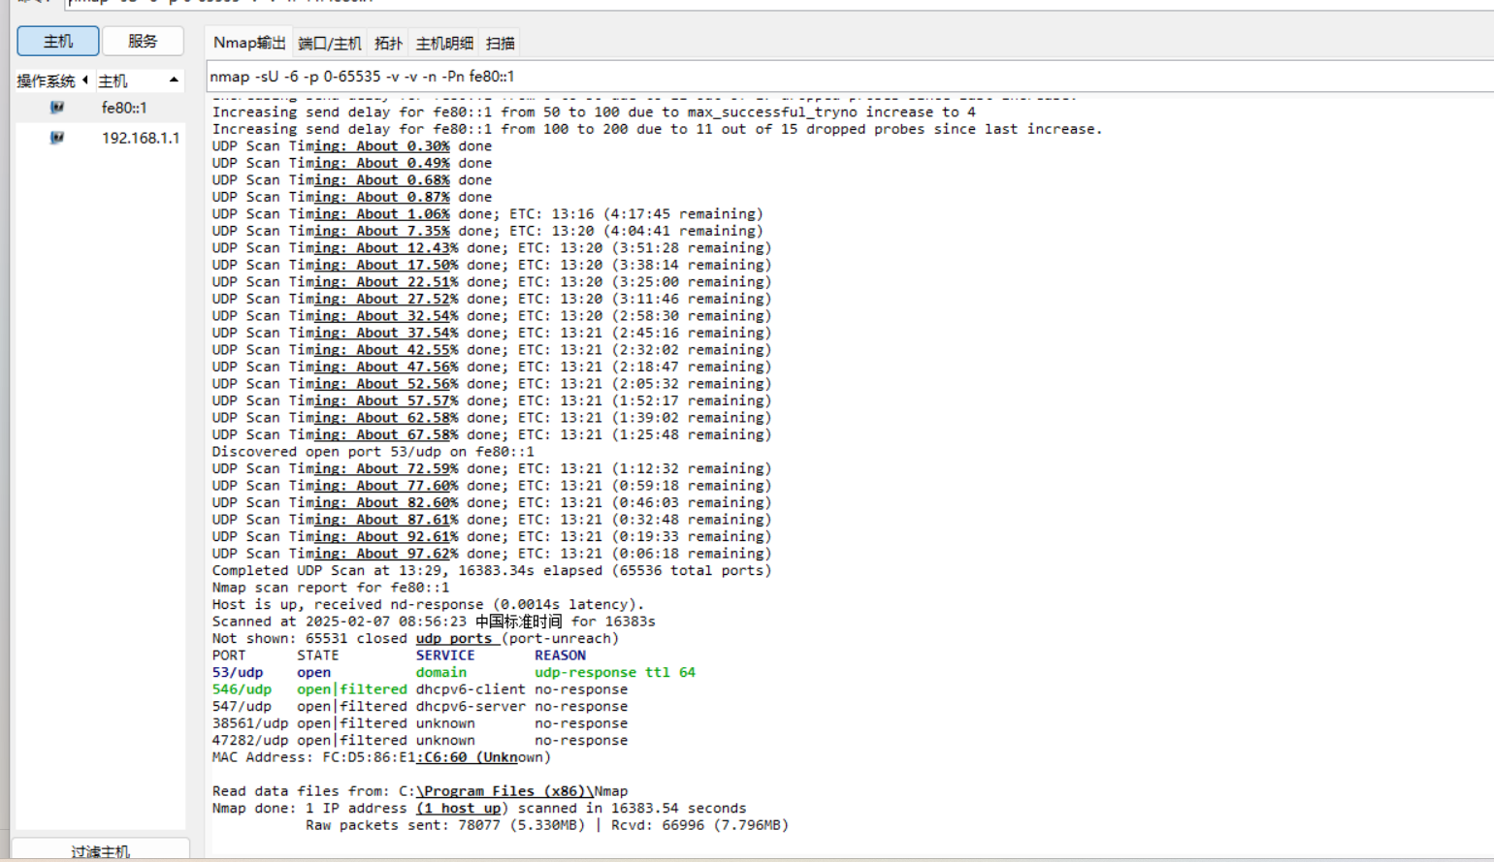Click 'Host is up, received nd-response' line

click(x=428, y=604)
